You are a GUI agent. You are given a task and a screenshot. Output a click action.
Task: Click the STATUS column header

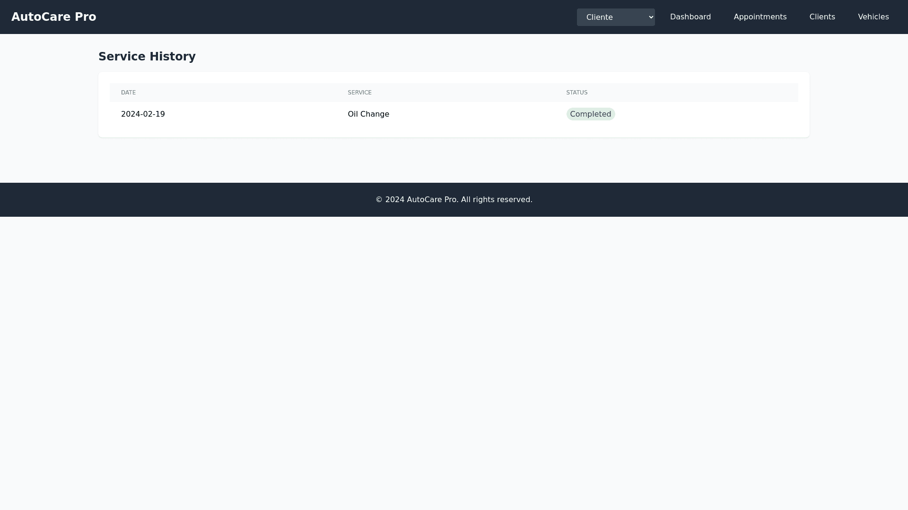[x=576, y=93]
